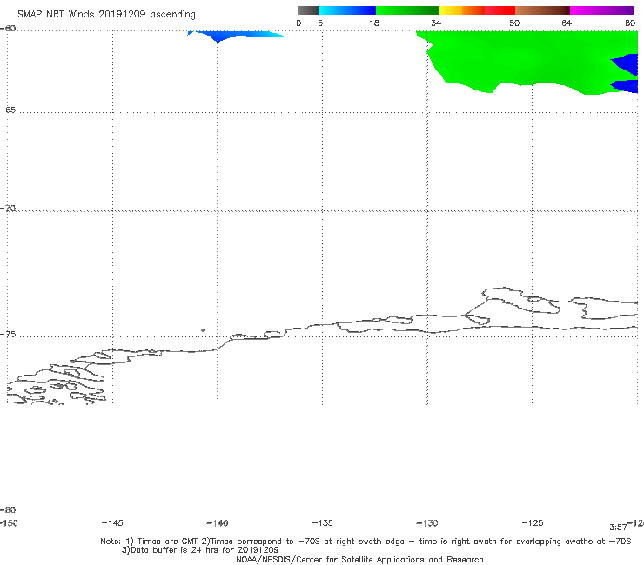Click the latitude label -65
644x565 pixels.
(x=8, y=110)
